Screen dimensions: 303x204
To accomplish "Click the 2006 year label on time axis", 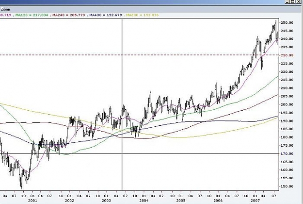I will (x=218, y=201).
